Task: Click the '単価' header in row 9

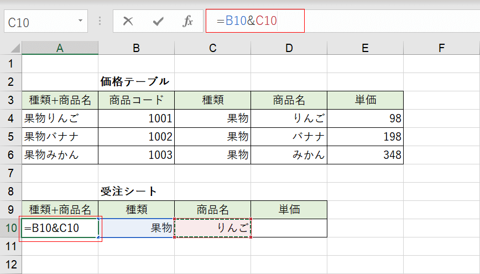Action: point(289,210)
